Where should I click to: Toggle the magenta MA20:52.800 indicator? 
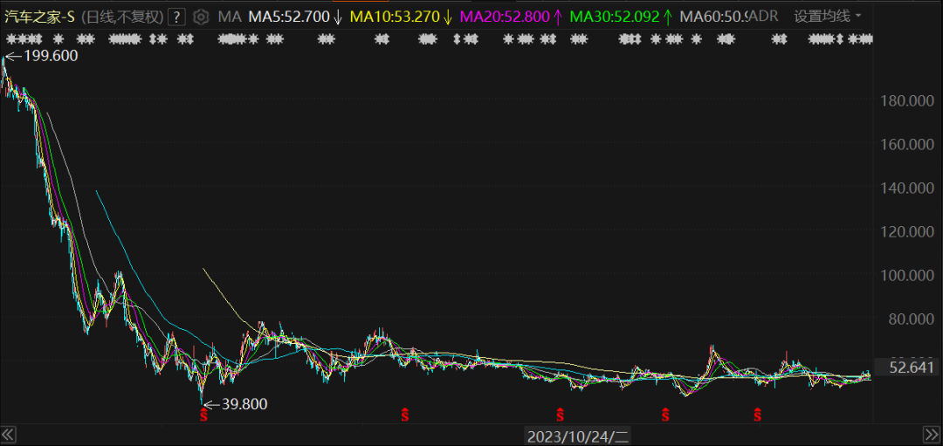[x=511, y=17]
